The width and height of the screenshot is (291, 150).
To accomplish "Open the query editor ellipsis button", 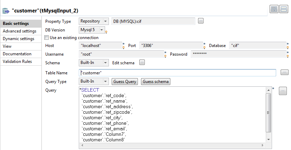I will click(x=283, y=91).
